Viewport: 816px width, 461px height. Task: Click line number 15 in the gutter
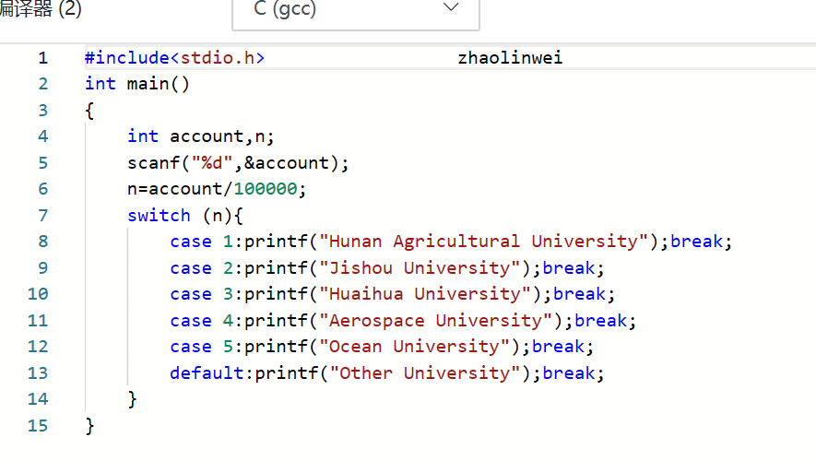38,426
